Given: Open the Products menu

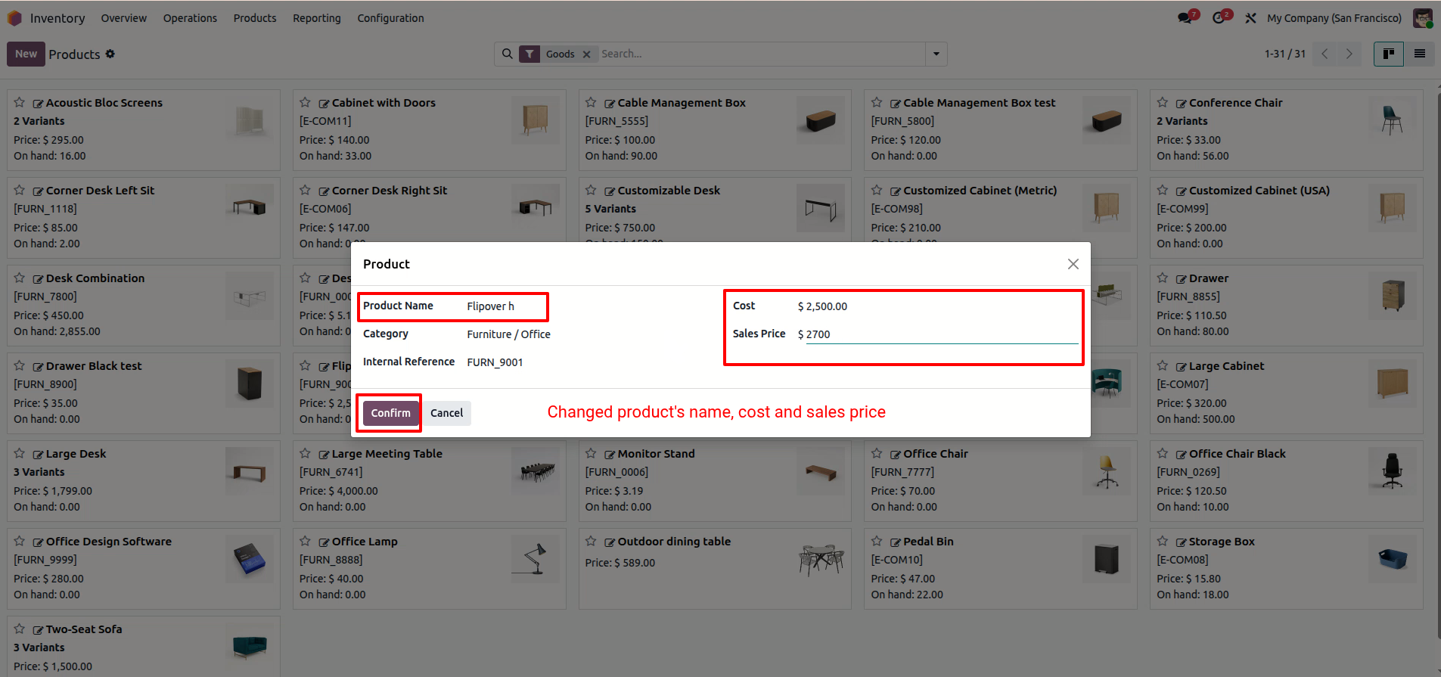Looking at the screenshot, I should click(255, 18).
